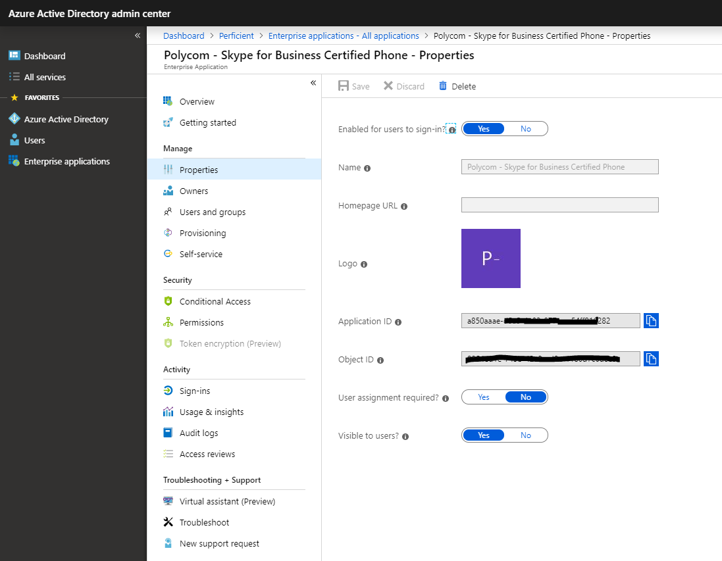Image resolution: width=722 pixels, height=561 pixels.
Task: Click the Conditional Access shield icon
Action: (168, 301)
